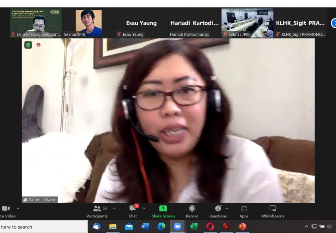Click the green encryption shield icon
The image size is (336, 233).
click(28, 45)
